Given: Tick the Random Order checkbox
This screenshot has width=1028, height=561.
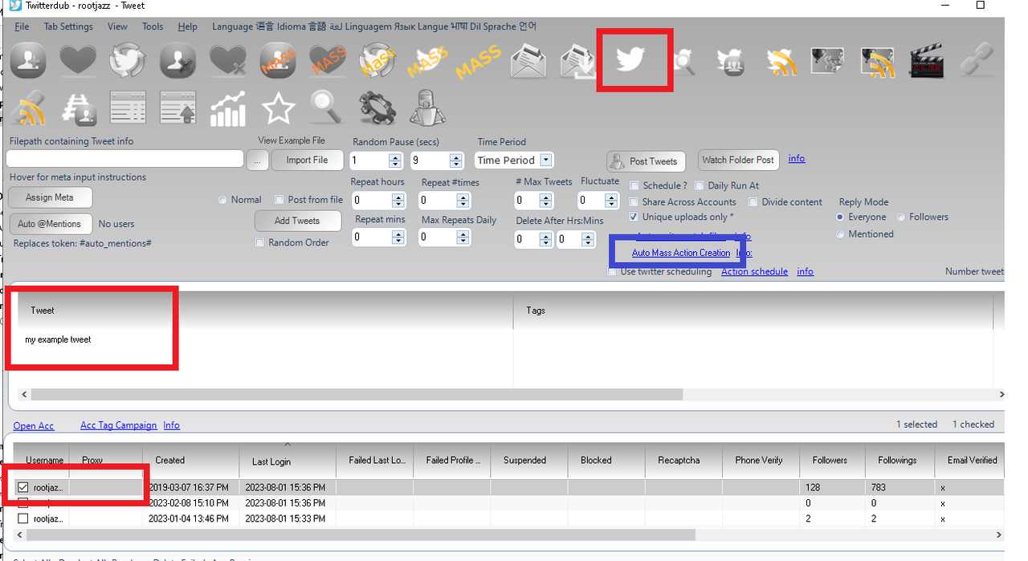Looking at the screenshot, I should click(259, 242).
